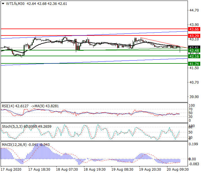Click the 19 Aug 20:30 time label
The image size is (202, 173).
click(x=150, y=170)
